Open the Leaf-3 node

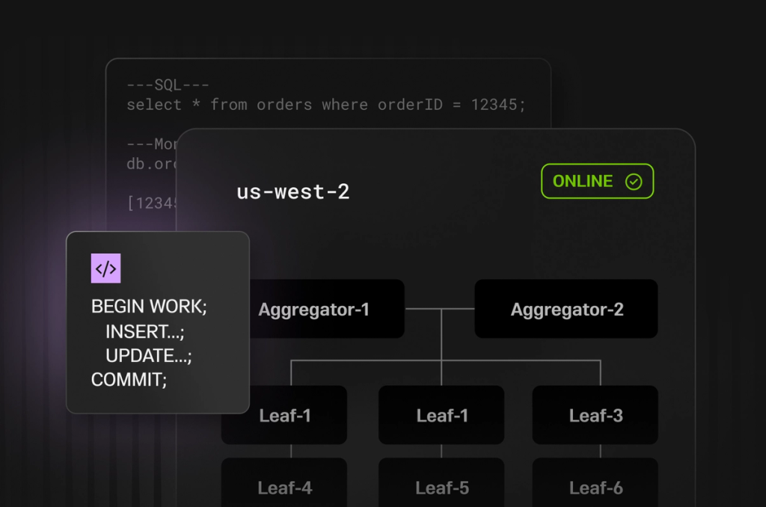tap(595, 415)
